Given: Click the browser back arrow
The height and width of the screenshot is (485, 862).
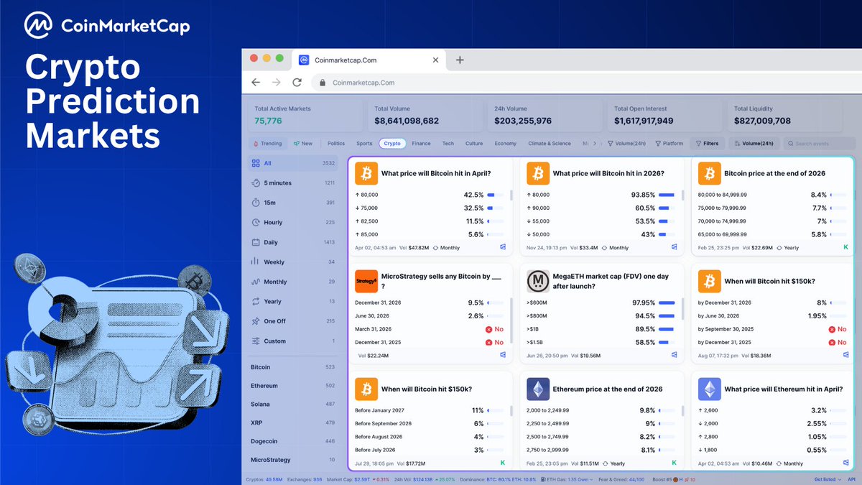Looking at the screenshot, I should (256, 83).
